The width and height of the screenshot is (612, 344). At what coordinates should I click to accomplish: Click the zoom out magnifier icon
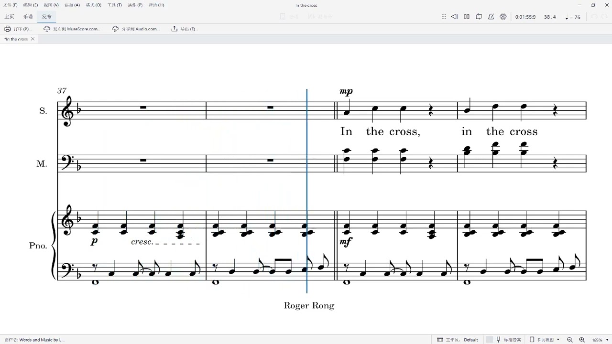[570, 340]
